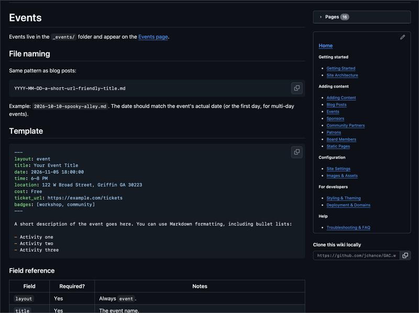The image size is (419, 313).
Task: Open Board Members page
Action: [341, 139]
